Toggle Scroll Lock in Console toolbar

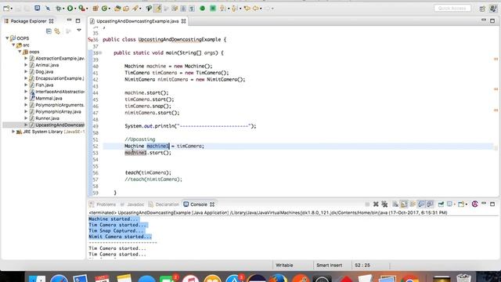[x=404, y=204]
